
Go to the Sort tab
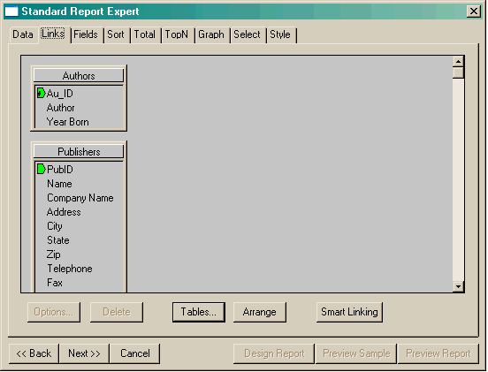coord(116,34)
